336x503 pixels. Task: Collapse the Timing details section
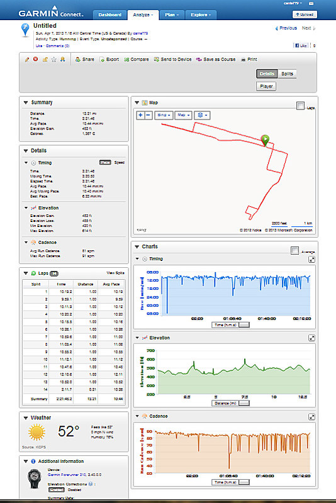[26, 163]
